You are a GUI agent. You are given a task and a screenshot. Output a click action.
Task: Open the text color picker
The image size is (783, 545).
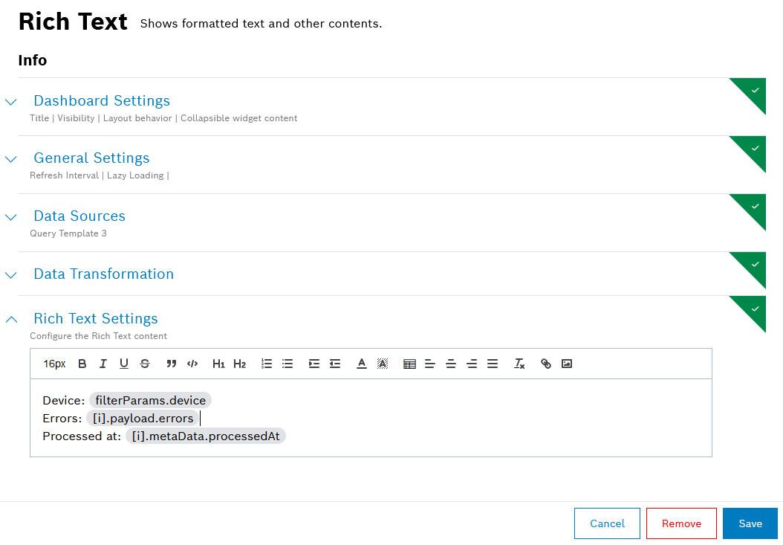pos(362,364)
